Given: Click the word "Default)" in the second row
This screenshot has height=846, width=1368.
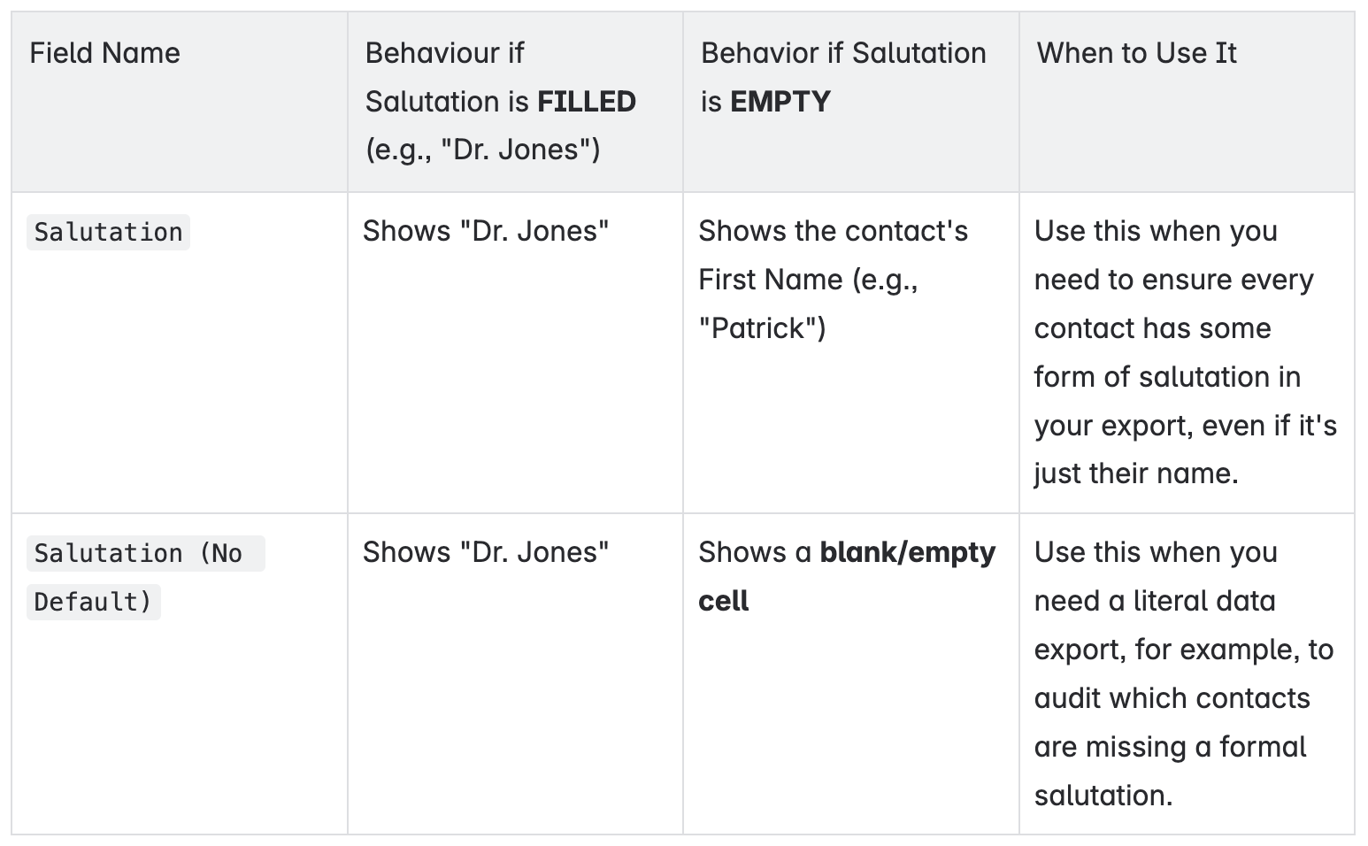Looking at the screenshot, I should pos(94,602).
